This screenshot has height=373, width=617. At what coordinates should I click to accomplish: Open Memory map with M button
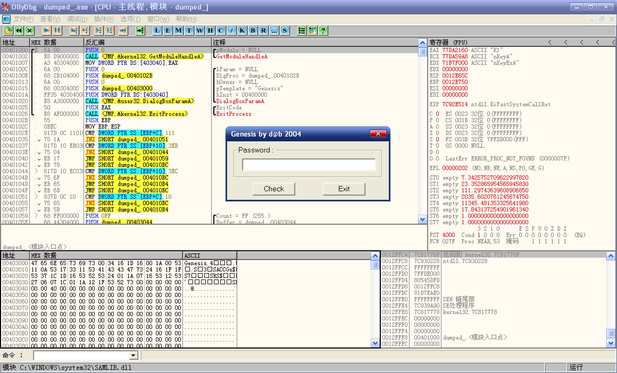178,31
